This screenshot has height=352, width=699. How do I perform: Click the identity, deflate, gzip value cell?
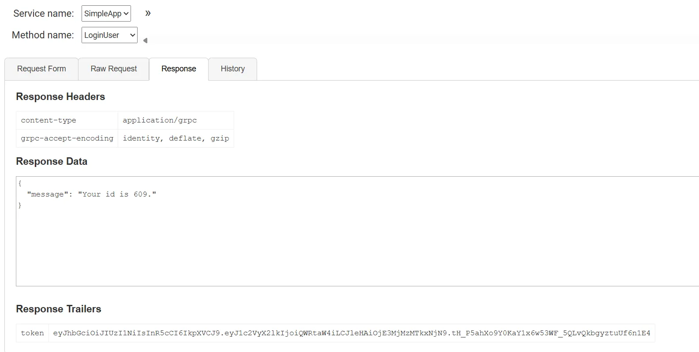176,138
